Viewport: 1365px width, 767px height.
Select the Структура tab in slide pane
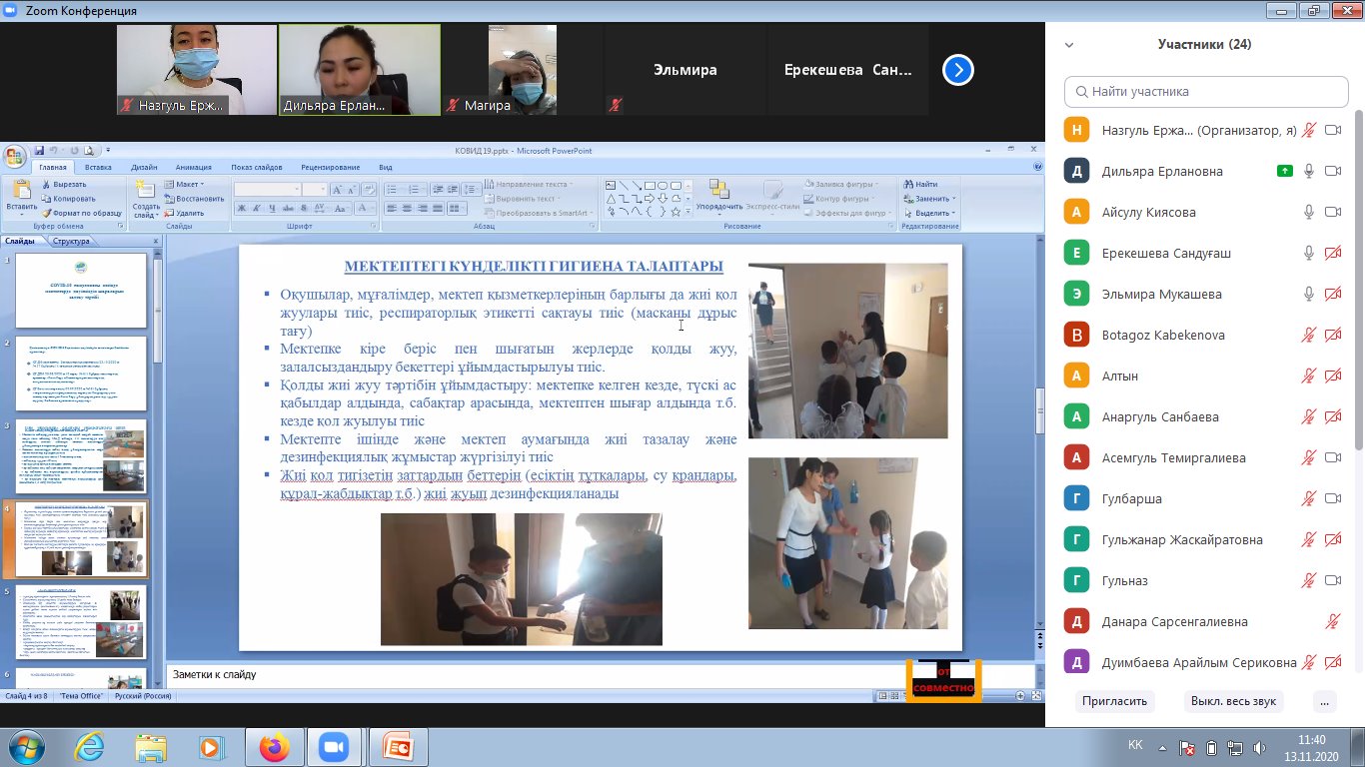pyautogui.click(x=71, y=241)
